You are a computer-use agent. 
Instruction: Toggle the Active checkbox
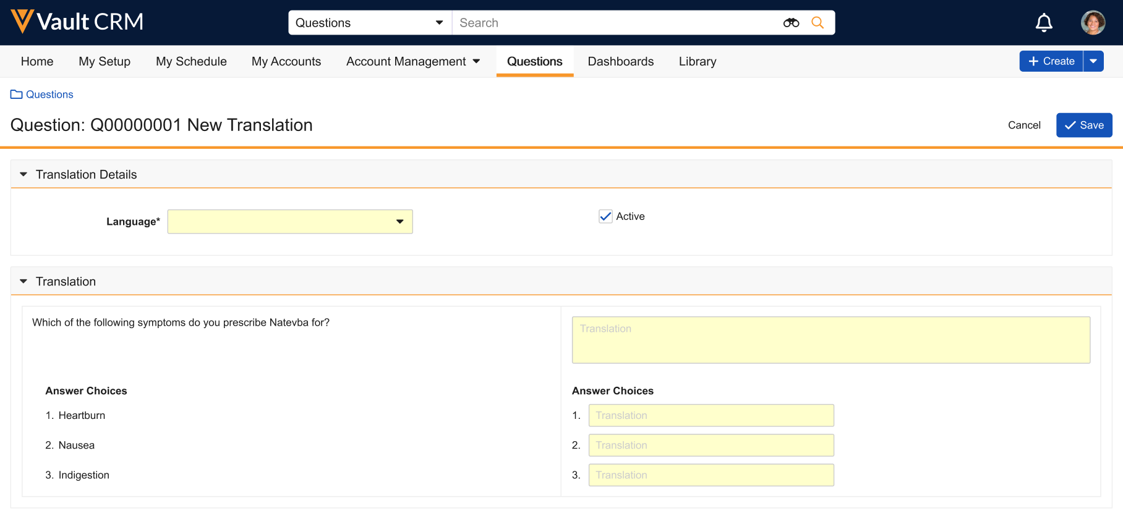[x=605, y=216]
